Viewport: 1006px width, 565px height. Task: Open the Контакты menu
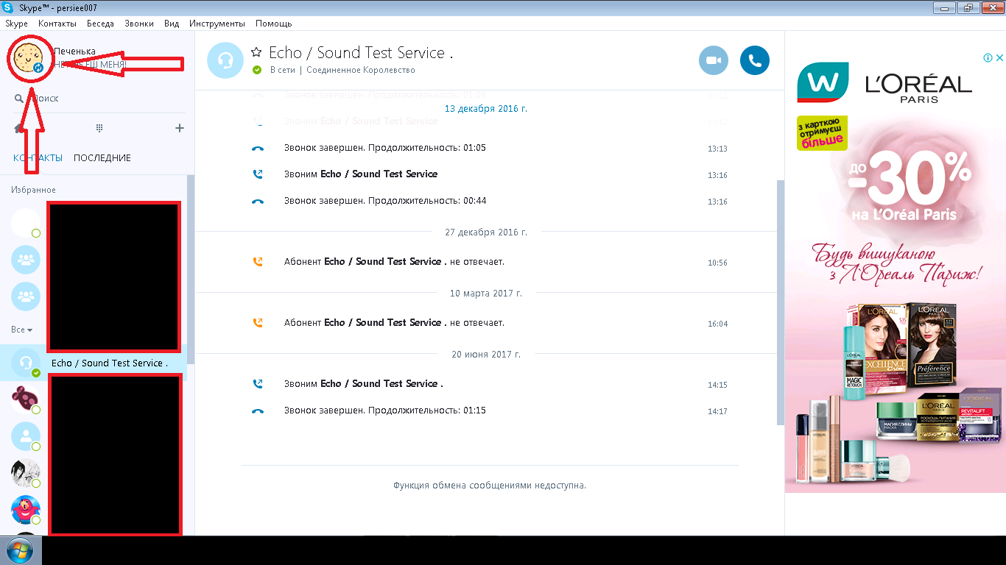[57, 24]
